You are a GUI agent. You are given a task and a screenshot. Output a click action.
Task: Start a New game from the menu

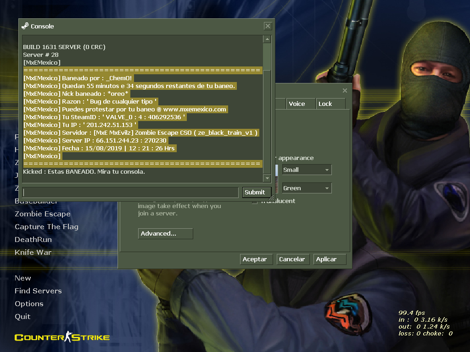coord(23,278)
